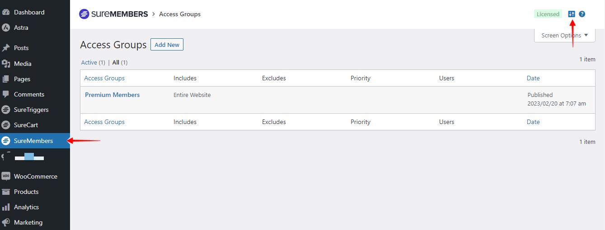
Task: Click the Astra logo icon in sidebar
Action: (6, 28)
